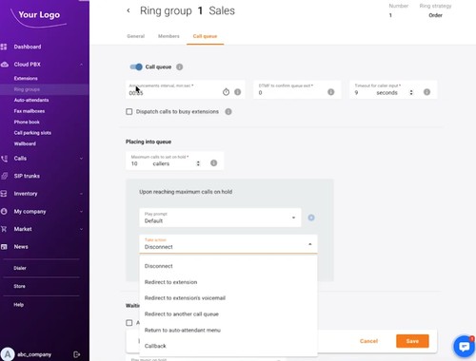
Task: Click info icon next to Dispatch calls option
Action: point(228,111)
